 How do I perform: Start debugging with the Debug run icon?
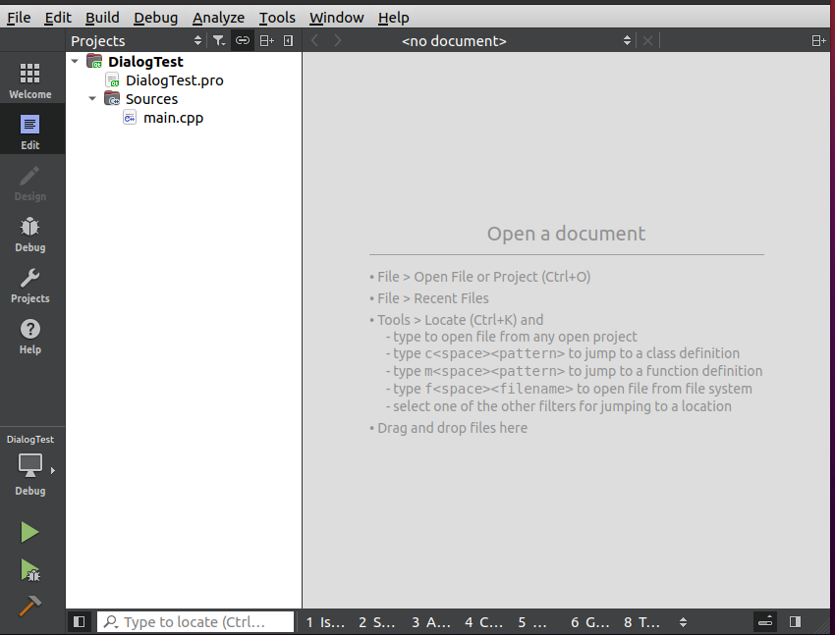pos(28,570)
